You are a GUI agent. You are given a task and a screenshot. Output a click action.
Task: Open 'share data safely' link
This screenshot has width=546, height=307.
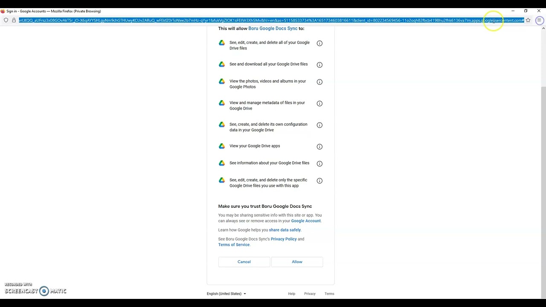[x=285, y=230]
